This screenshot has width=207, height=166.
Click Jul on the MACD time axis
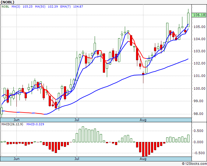(77, 159)
